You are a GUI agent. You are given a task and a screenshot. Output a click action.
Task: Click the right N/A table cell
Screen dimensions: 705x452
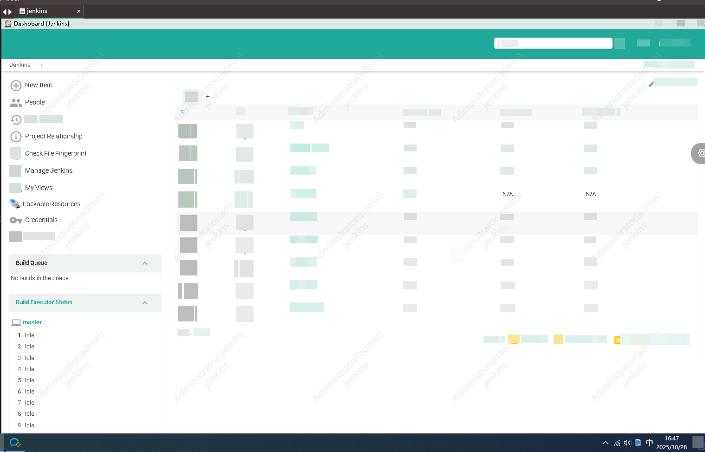click(591, 194)
